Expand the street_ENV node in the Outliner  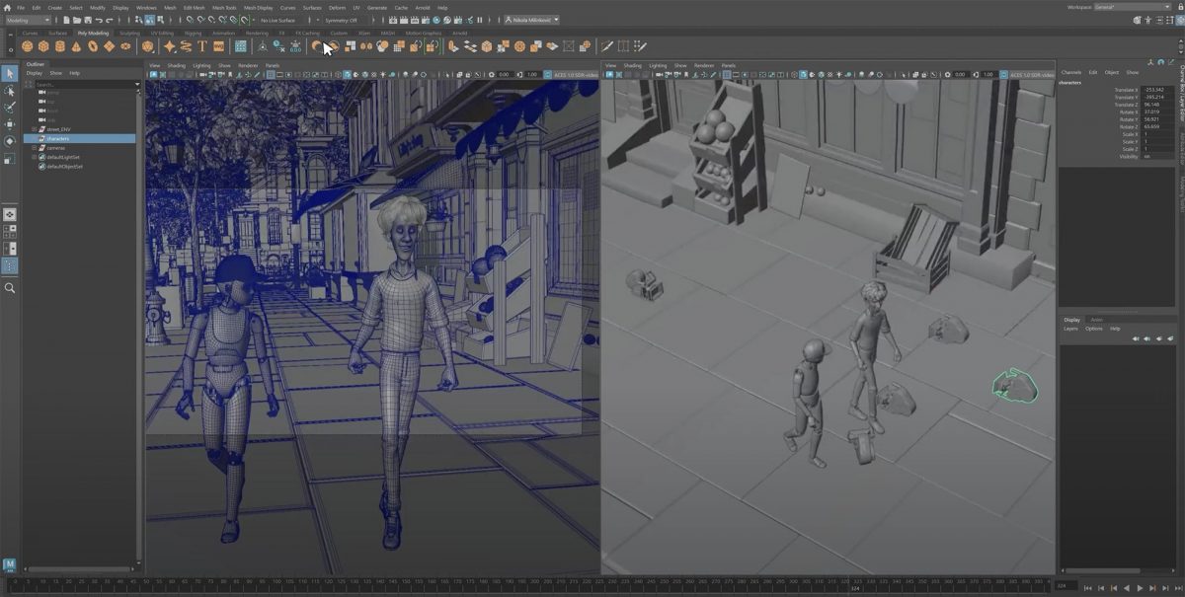coord(34,128)
